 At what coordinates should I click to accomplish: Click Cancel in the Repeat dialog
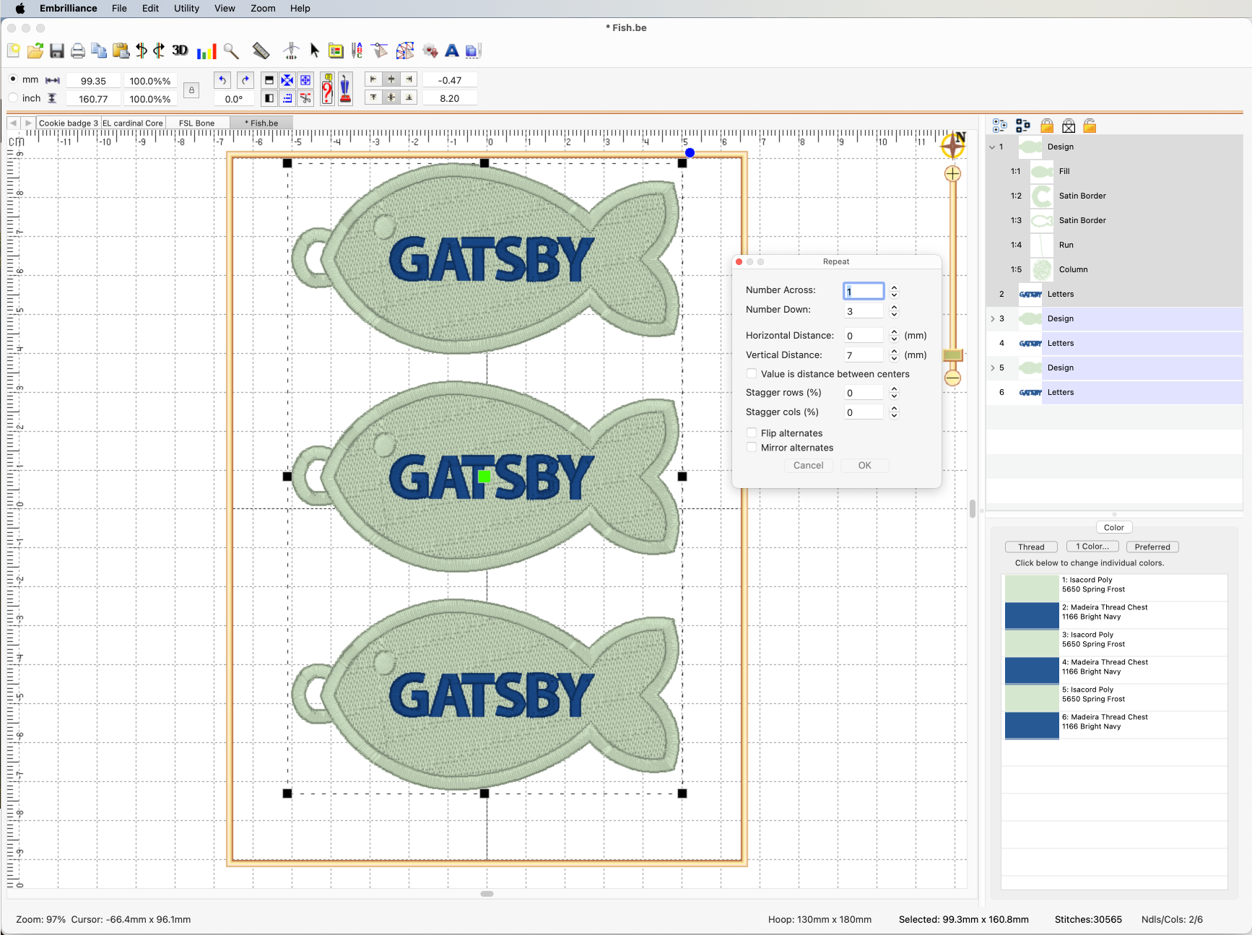tap(808, 466)
